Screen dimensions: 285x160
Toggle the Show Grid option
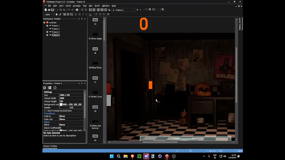point(68,14)
